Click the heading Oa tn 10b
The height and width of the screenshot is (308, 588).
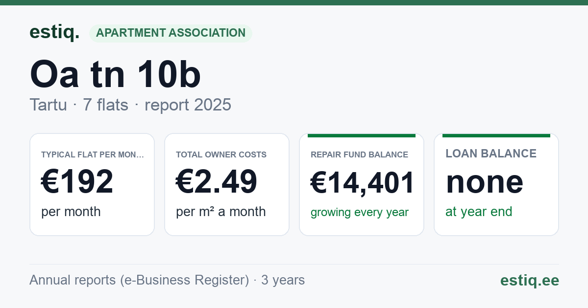click(x=115, y=74)
